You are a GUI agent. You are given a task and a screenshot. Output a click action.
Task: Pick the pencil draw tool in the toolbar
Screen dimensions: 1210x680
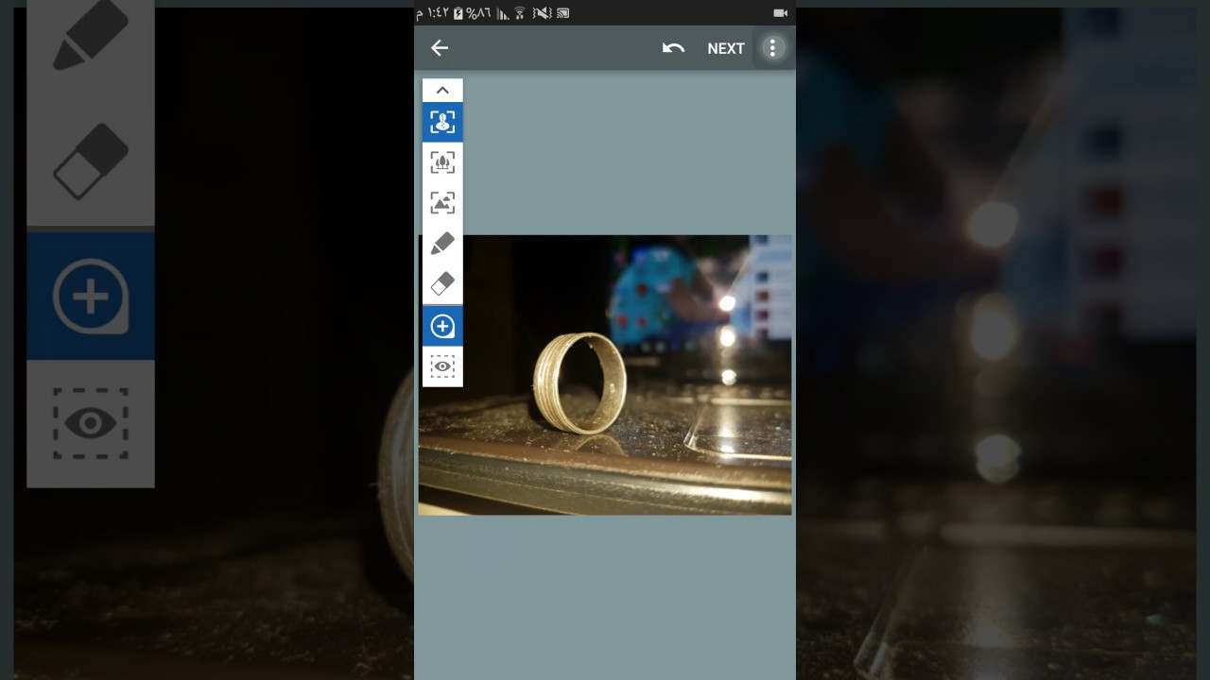442,244
